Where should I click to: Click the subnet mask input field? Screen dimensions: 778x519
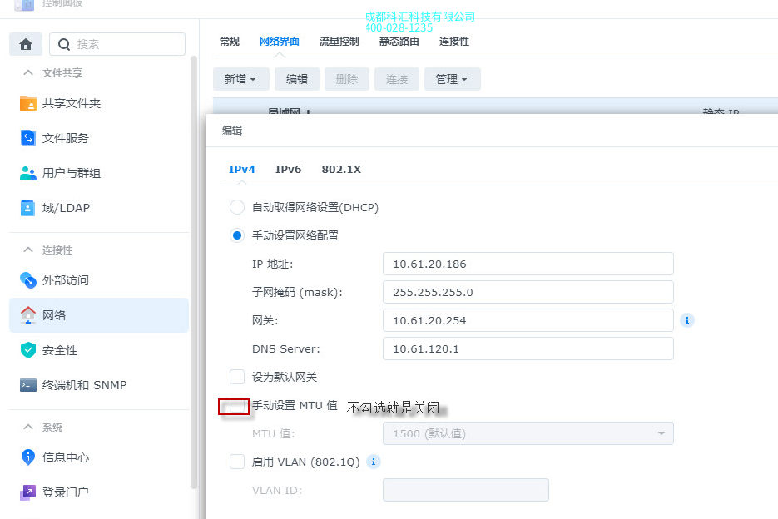[x=528, y=292]
